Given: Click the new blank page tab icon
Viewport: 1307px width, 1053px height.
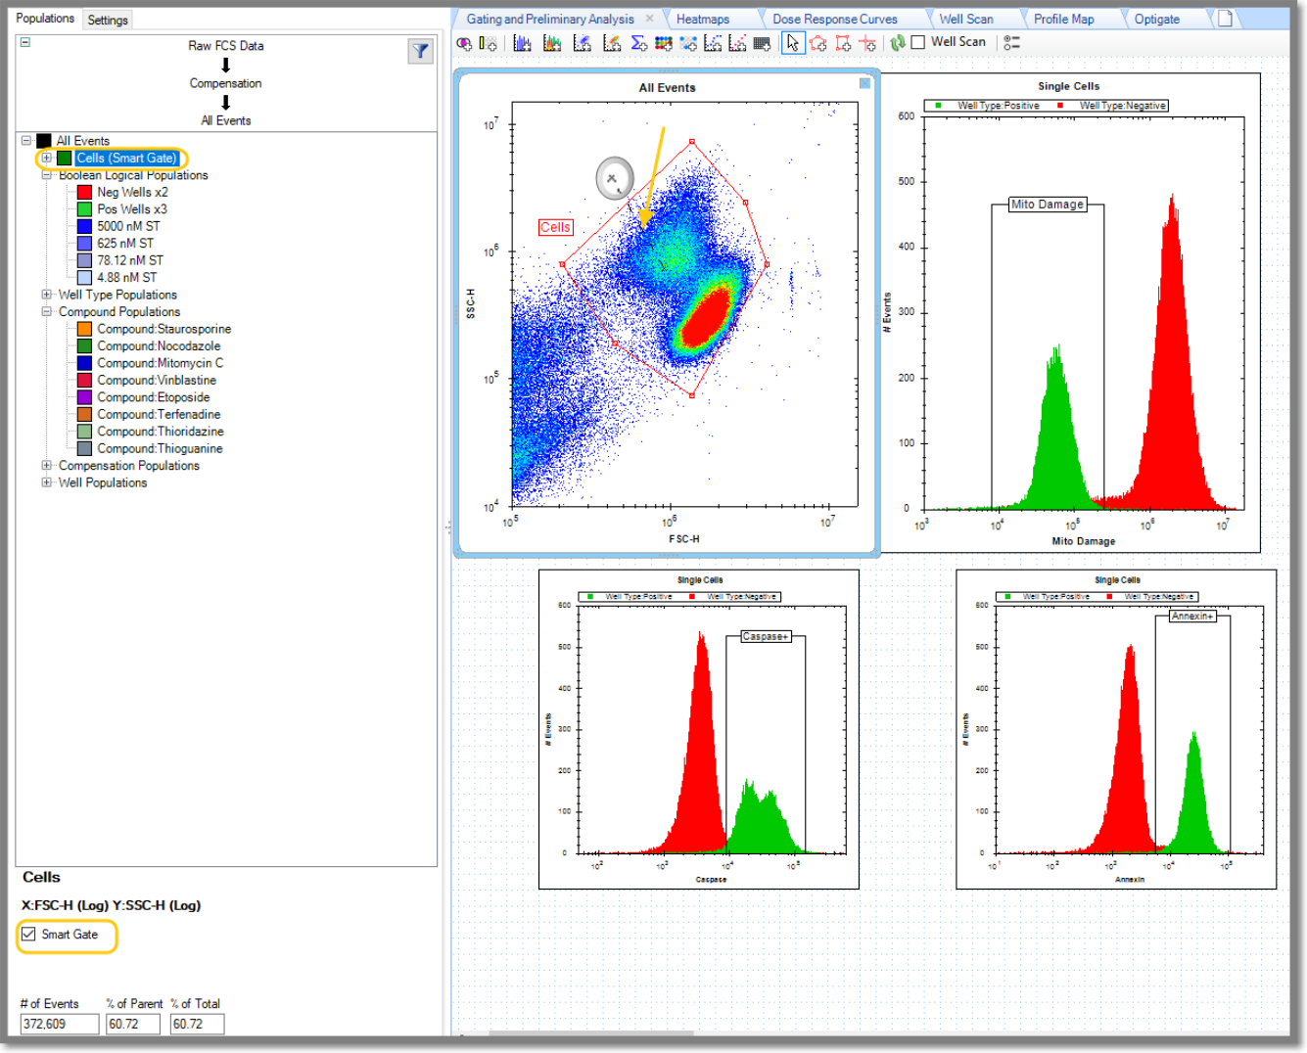Looking at the screenshot, I should tap(1225, 19).
